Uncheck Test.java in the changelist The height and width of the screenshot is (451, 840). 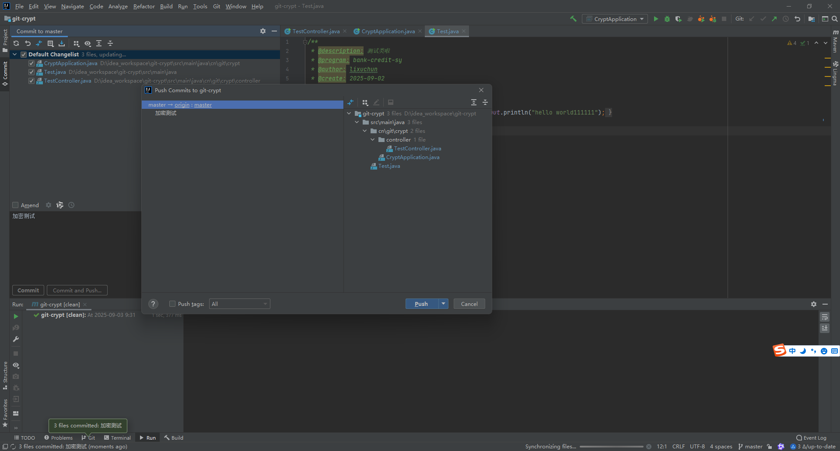31,72
